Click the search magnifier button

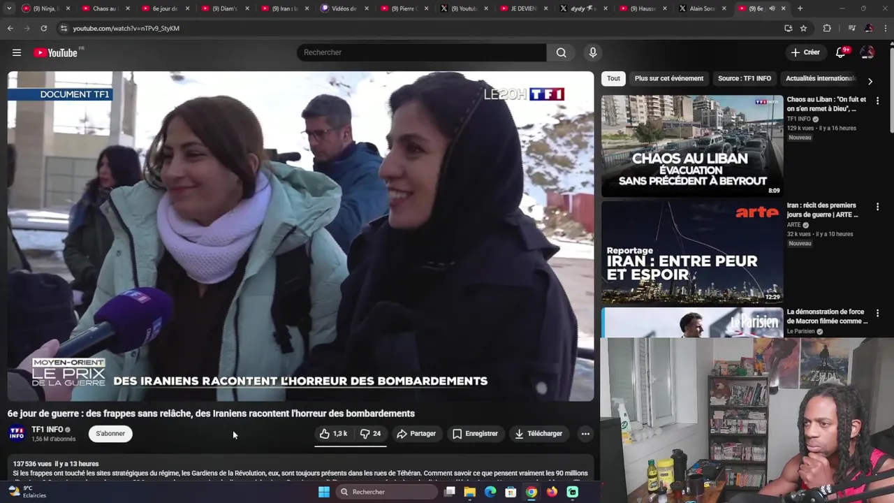coord(562,52)
